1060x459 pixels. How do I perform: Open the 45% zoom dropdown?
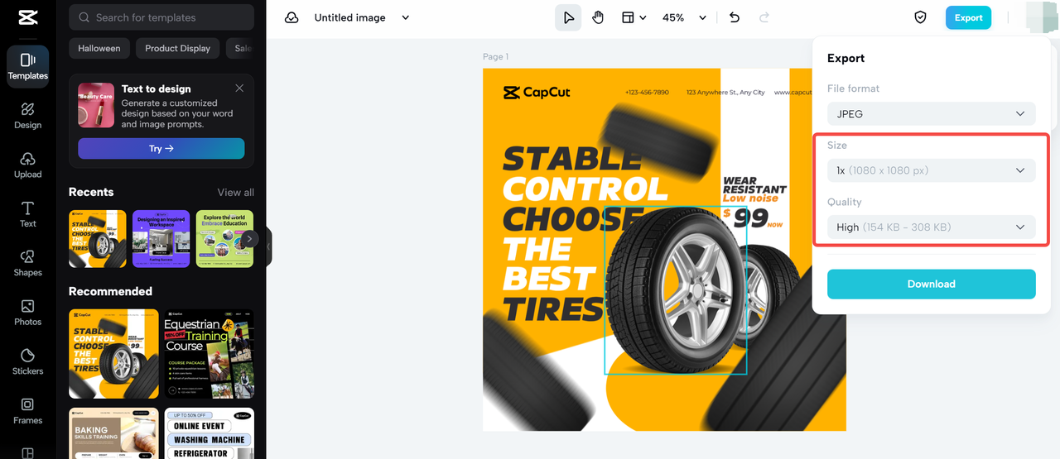(684, 17)
